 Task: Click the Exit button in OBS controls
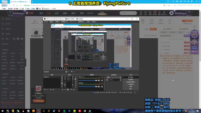tap(131, 89)
